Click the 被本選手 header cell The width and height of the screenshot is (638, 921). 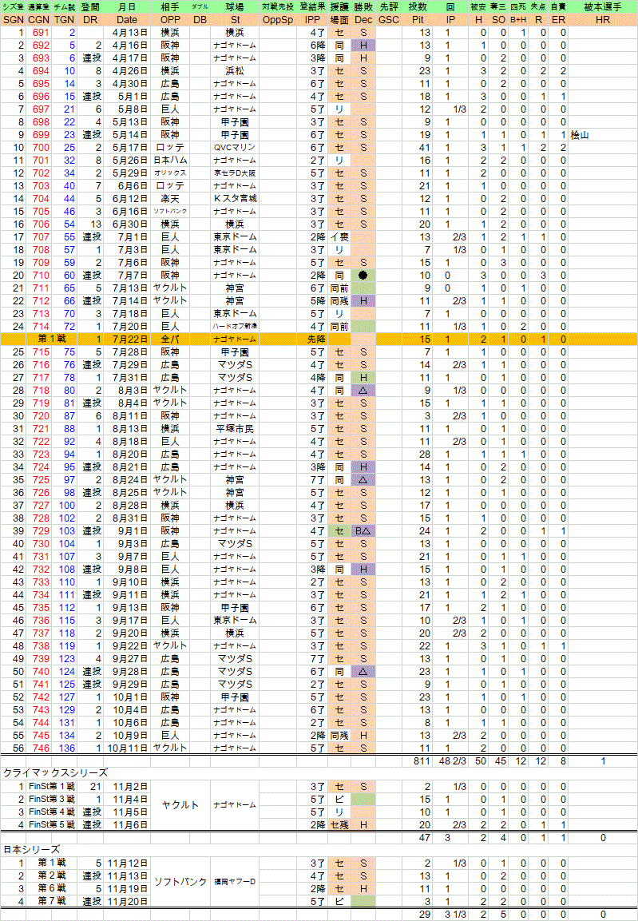point(603,7)
